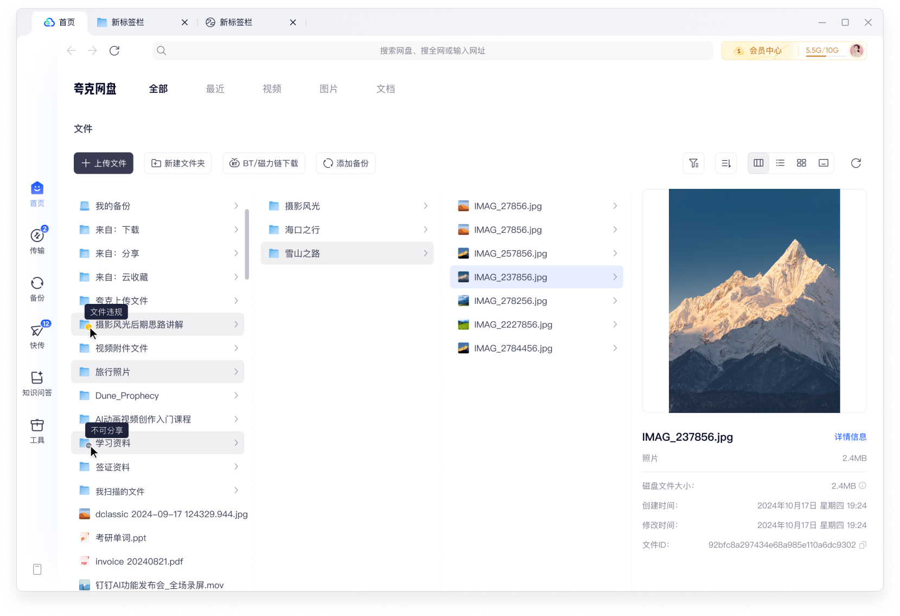Expand the 摄影风光 folder chevron
Image resolution: width=900 pixels, height=616 pixels.
click(x=425, y=206)
